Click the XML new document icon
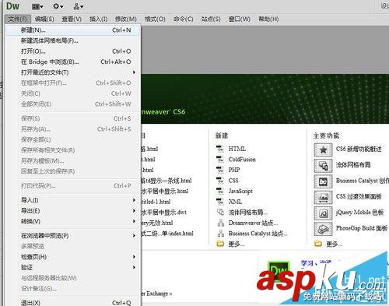The height and width of the screenshot is (306, 389). coord(220,202)
